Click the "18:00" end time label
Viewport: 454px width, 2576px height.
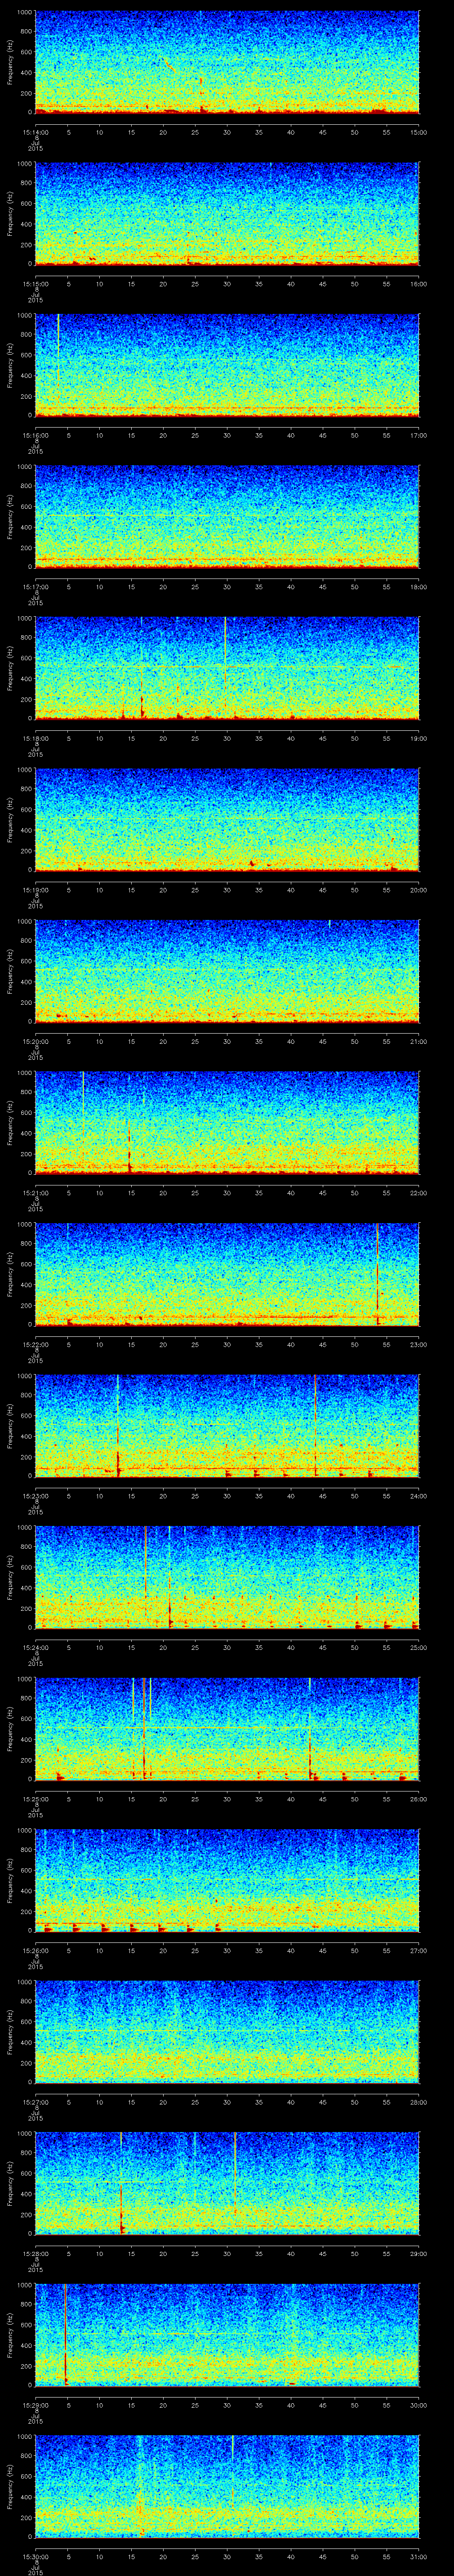419,586
